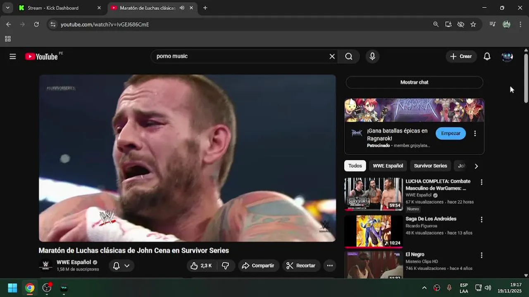Screen dimensions: 529x297
Task: Open the Ragnarok ad banner image
Action: coord(414,110)
